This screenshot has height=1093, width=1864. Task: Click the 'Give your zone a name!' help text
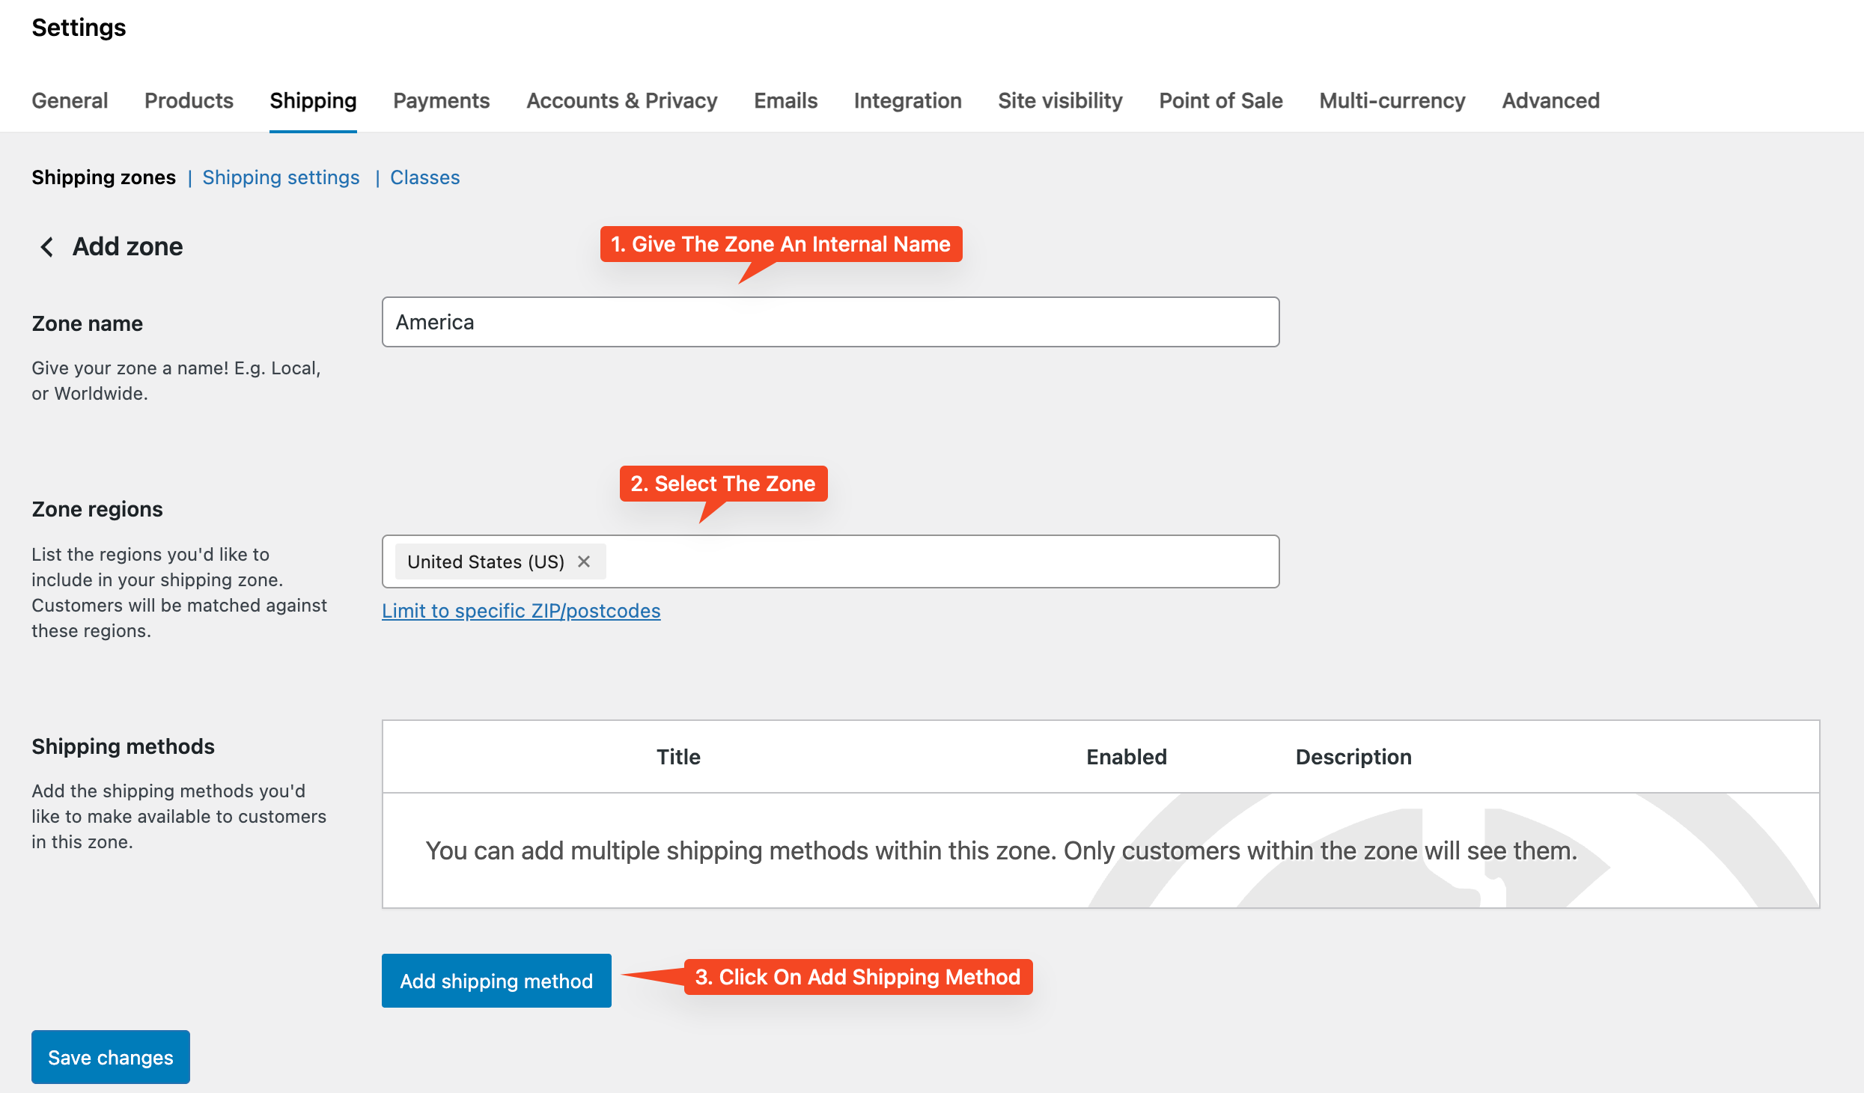177,380
